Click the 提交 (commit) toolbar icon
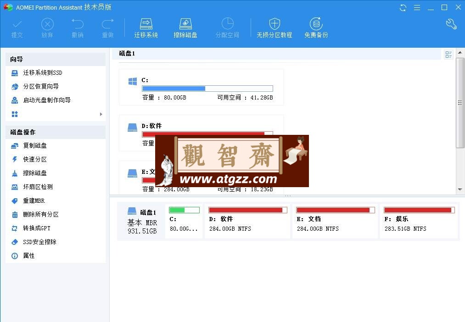The width and height of the screenshot is (465, 322). coord(17,28)
